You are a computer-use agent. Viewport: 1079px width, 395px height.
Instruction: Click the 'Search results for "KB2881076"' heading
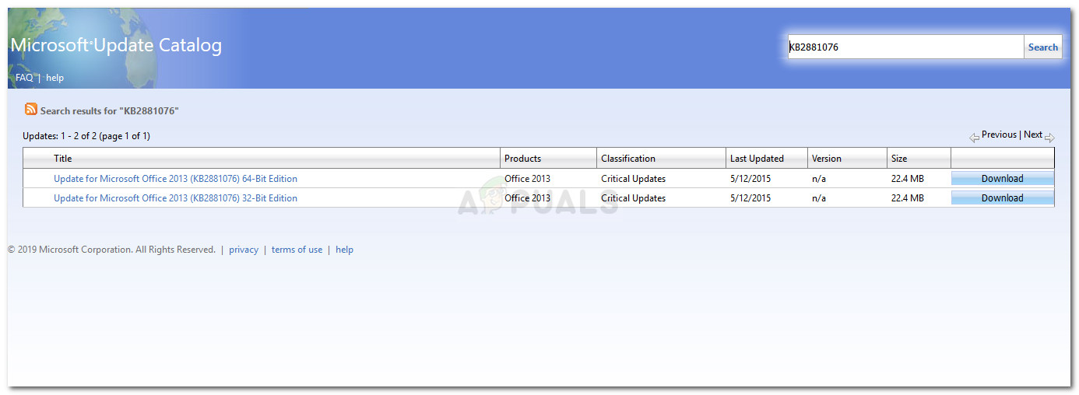[110, 111]
